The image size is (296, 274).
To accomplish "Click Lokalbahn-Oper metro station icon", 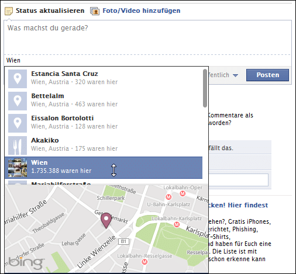I will click(x=183, y=193).
